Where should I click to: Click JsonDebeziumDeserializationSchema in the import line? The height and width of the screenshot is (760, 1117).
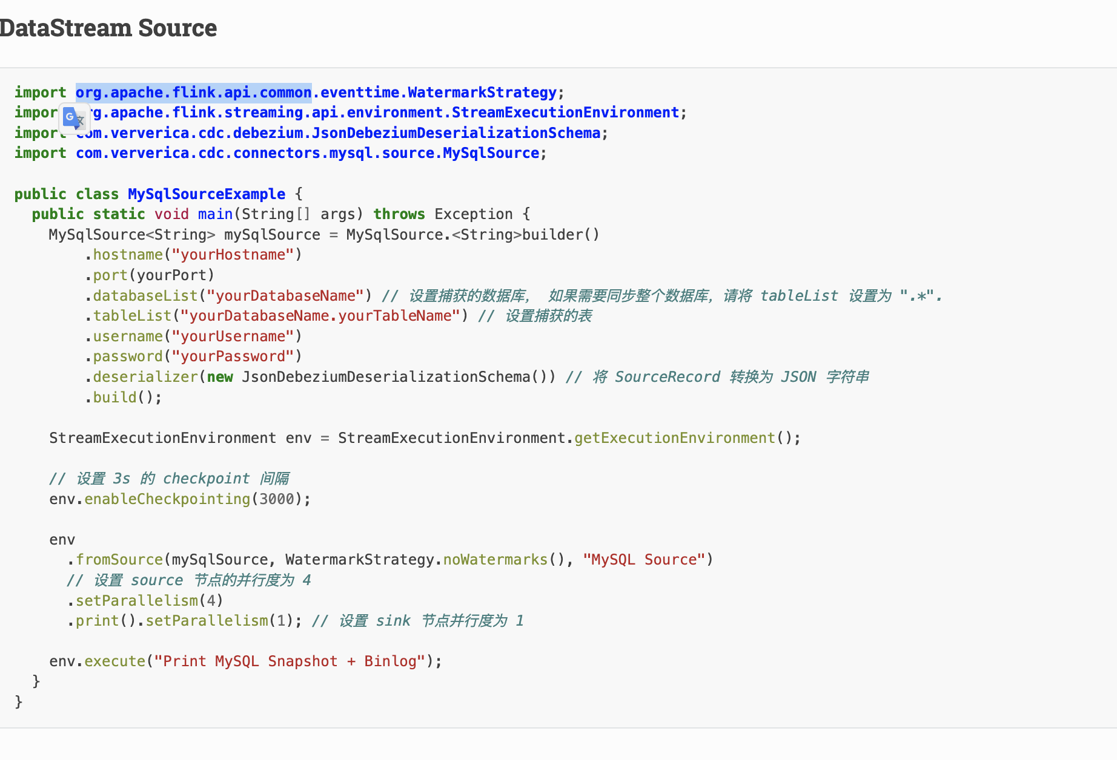point(456,133)
